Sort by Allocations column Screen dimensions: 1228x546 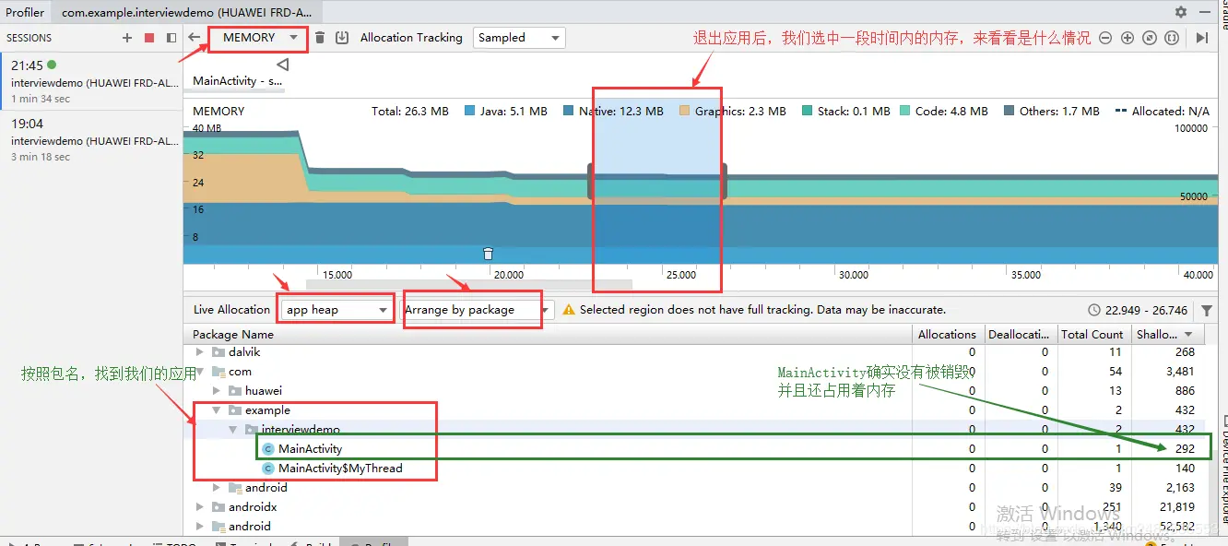[x=948, y=335]
